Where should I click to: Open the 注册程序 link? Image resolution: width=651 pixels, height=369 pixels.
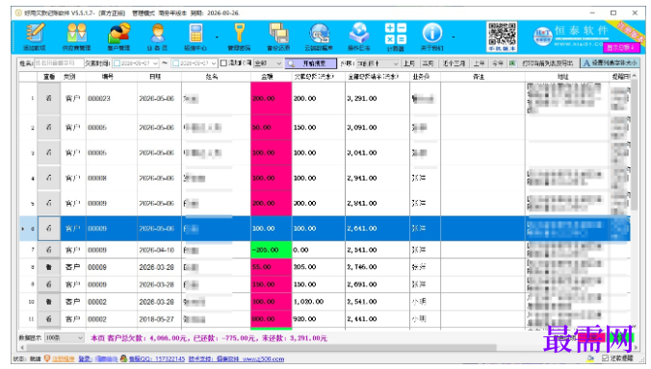click(x=64, y=358)
